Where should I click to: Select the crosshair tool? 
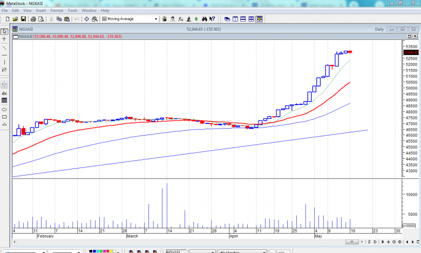coord(5,39)
